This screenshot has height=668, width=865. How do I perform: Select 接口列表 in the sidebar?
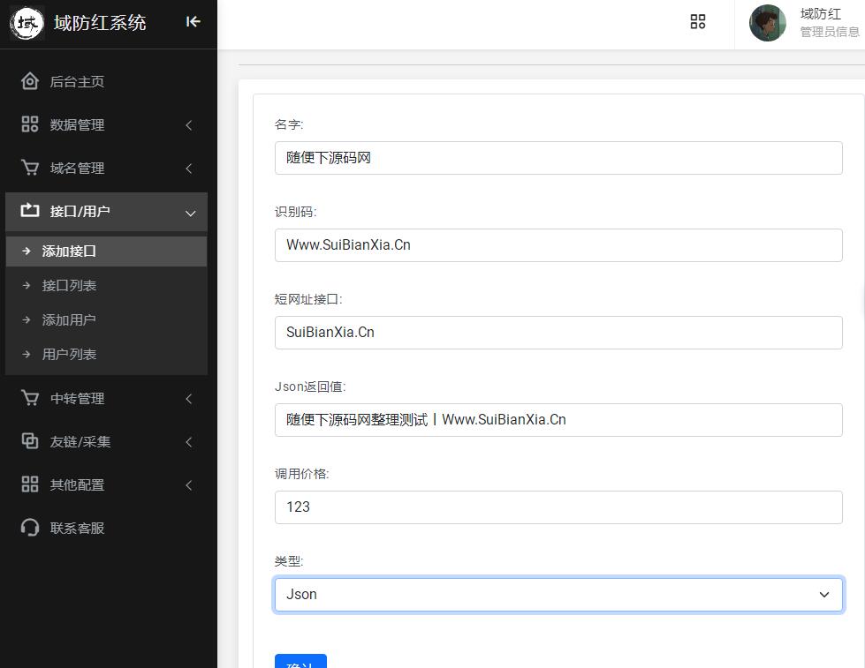[69, 286]
